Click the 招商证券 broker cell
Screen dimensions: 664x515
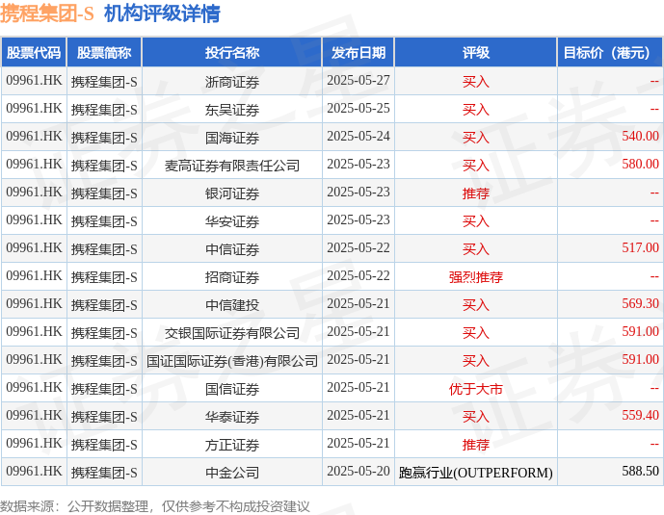[232, 277]
